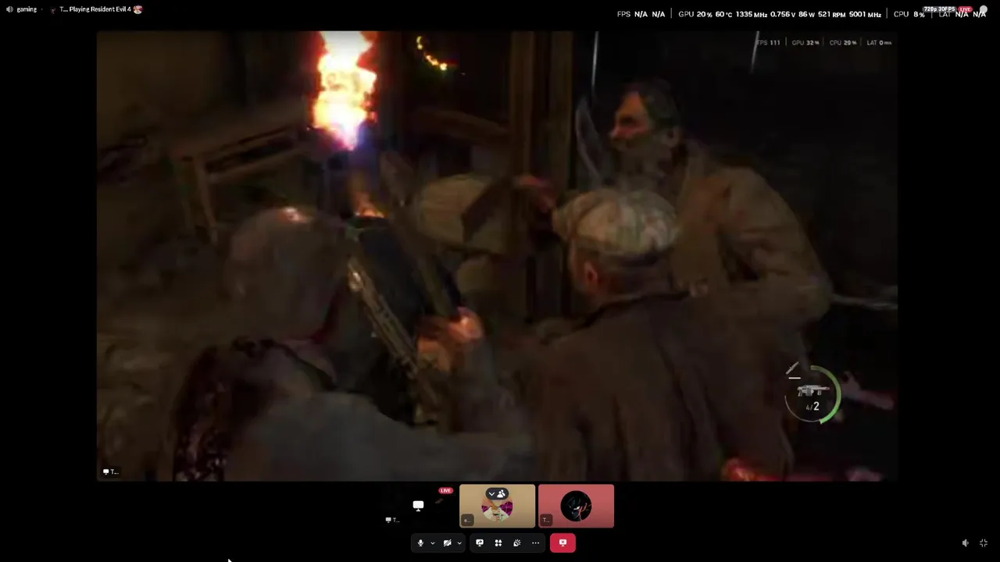
Task: Click the stream monitor icon on video label
Action: point(106,471)
